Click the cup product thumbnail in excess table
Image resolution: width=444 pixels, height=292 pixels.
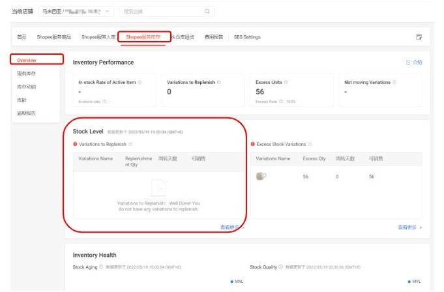(261, 176)
